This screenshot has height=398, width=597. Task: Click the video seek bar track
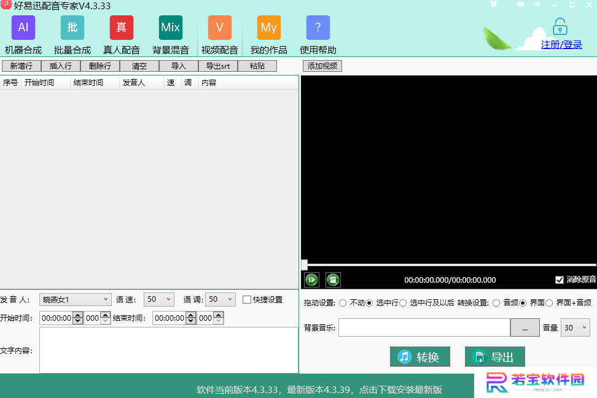tap(451, 264)
